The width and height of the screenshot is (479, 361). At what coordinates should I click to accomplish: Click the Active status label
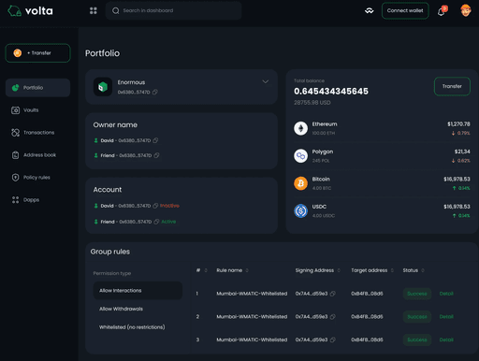click(x=168, y=222)
